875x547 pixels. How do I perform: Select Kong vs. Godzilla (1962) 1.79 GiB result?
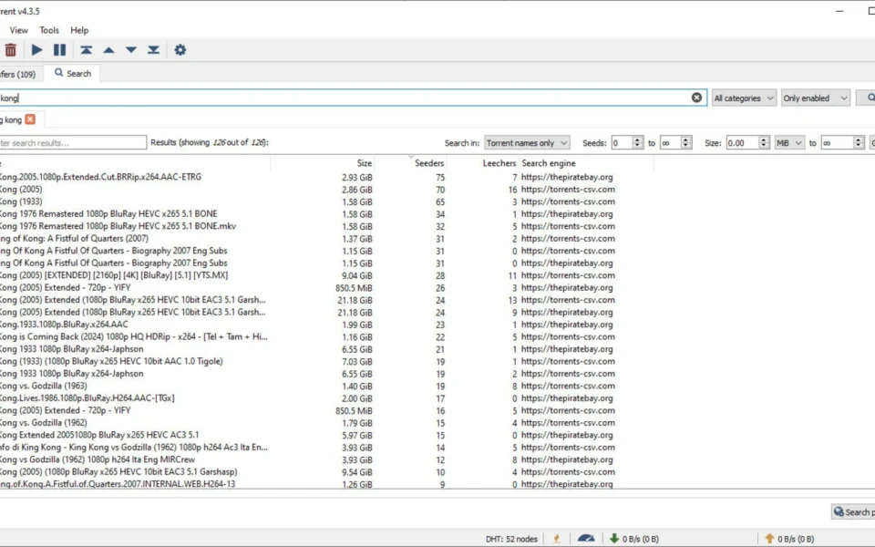pyautogui.click(x=44, y=422)
